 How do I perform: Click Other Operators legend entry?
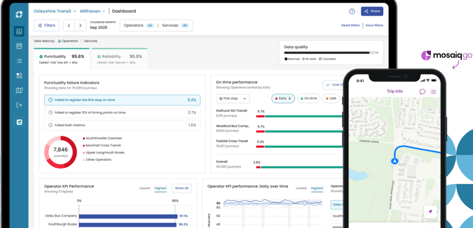pyautogui.click(x=98, y=160)
